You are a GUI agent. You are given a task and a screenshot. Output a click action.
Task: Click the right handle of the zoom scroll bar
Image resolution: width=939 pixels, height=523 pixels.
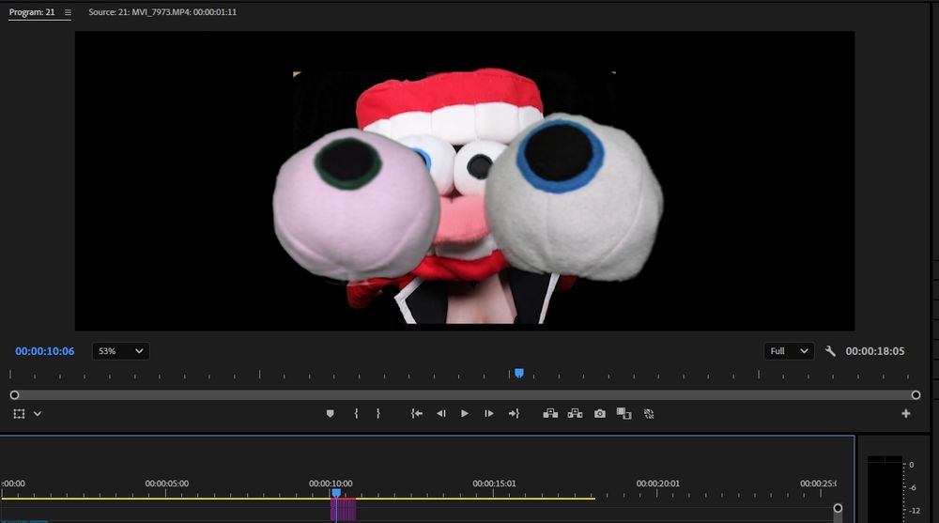pyautogui.click(x=916, y=394)
